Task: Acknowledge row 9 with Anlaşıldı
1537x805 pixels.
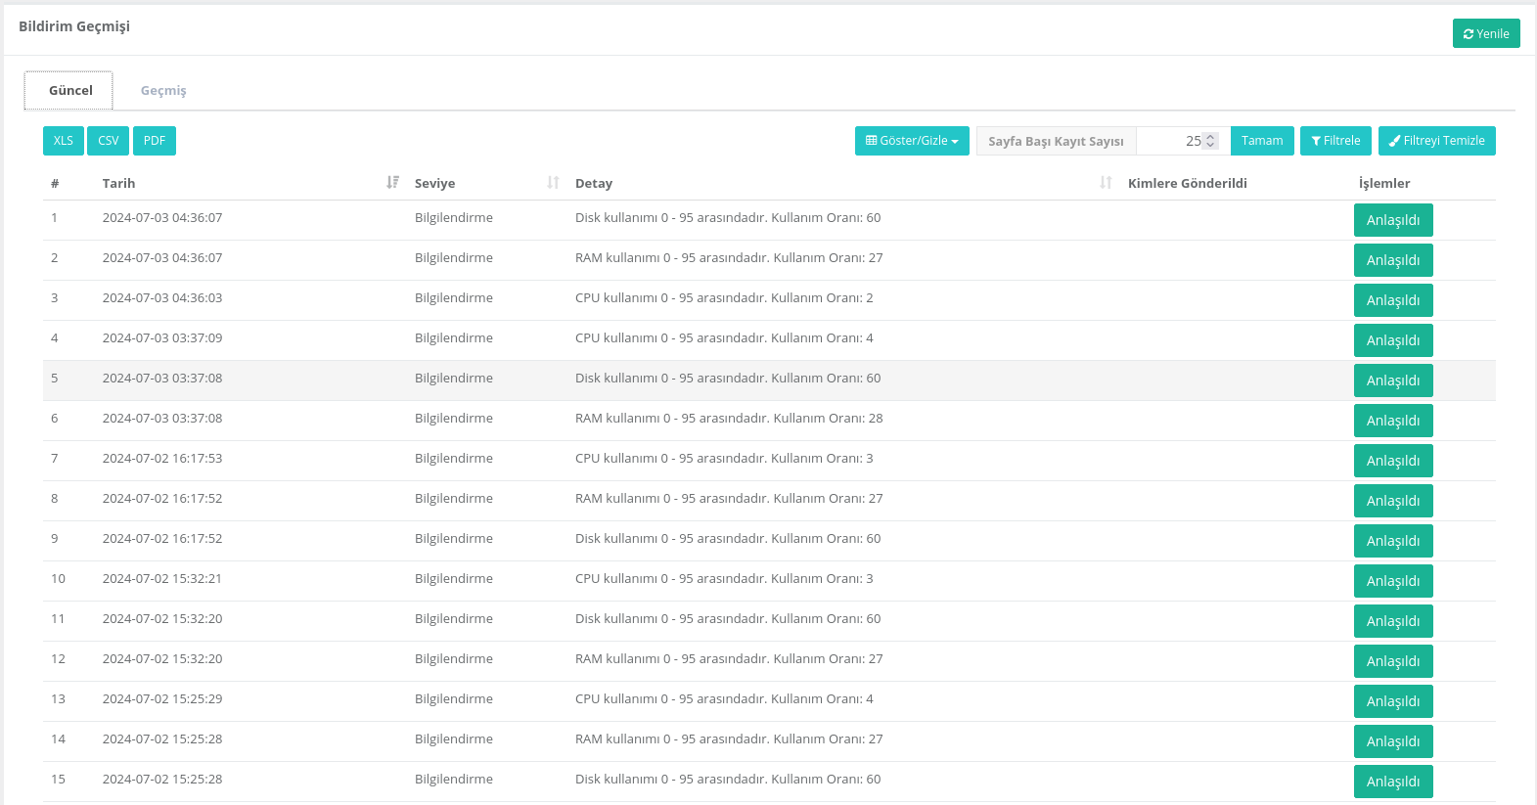Action: tap(1393, 541)
